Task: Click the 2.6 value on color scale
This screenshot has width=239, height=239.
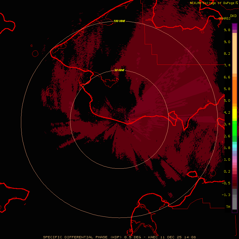Action: coord(227,136)
